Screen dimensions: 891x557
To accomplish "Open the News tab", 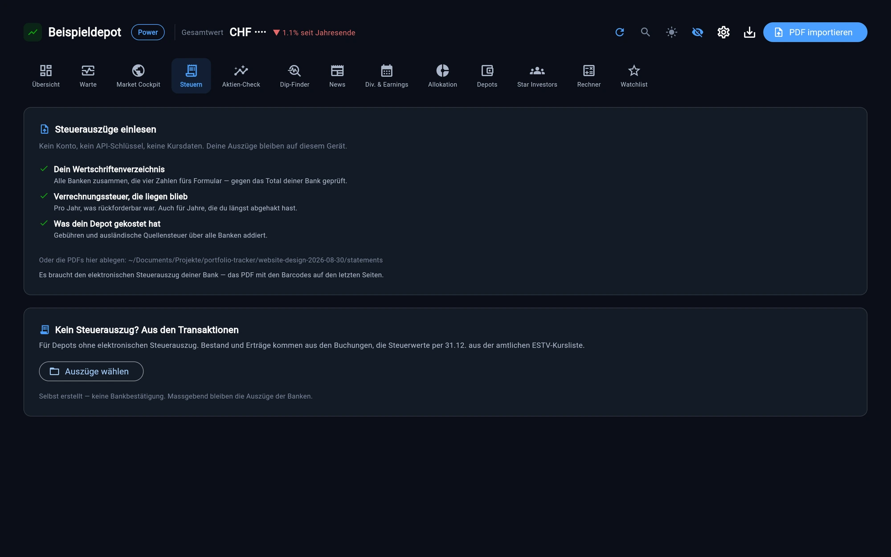I will click(x=337, y=76).
